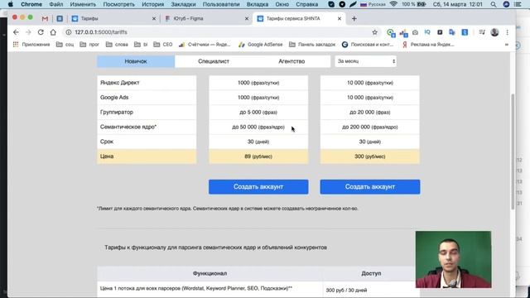
Task: Click the IQ extension icon
Action: tap(427, 32)
